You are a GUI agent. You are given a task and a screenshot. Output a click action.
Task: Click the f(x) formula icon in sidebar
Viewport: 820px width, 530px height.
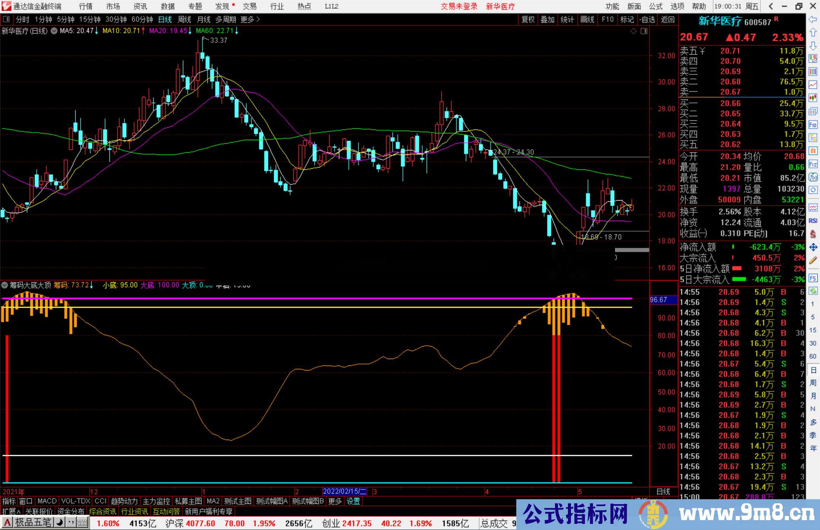pos(813,177)
